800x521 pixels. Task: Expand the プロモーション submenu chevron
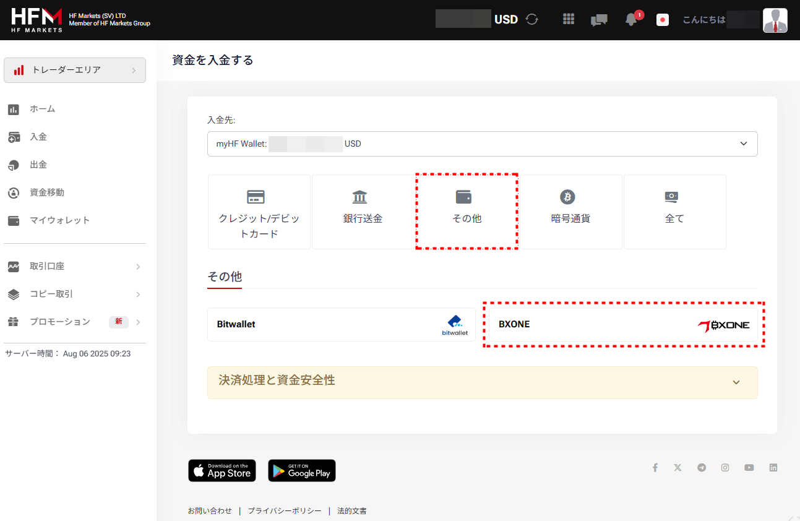click(138, 322)
